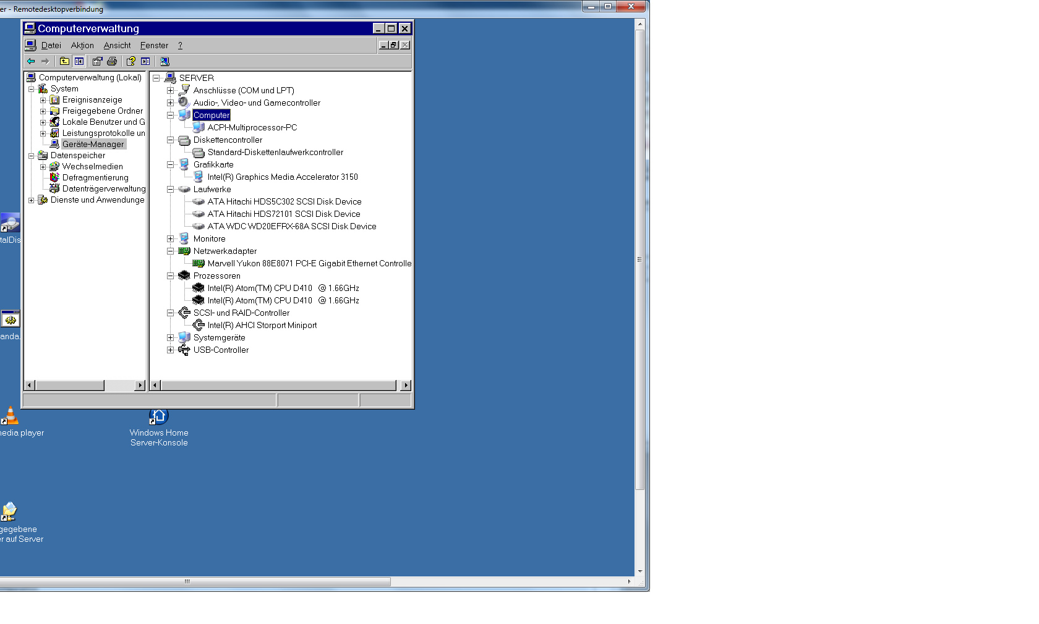Viewport: 1039px width, 624px height.
Task: Click the Prozessoren chip category icon
Action: [x=184, y=276]
